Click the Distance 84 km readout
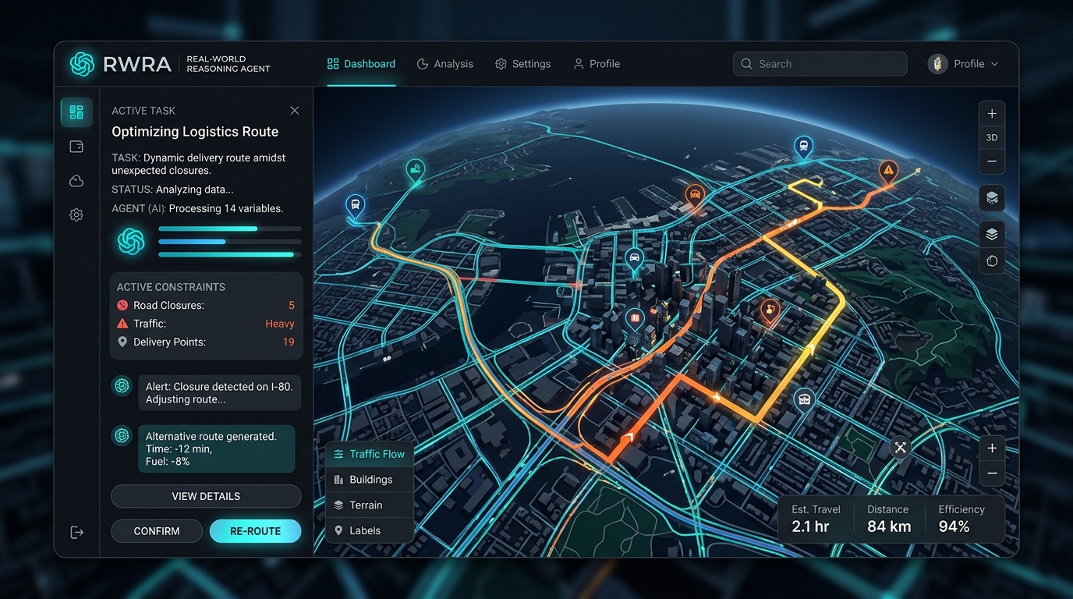Image resolution: width=1073 pixels, height=599 pixels. pyautogui.click(x=888, y=519)
